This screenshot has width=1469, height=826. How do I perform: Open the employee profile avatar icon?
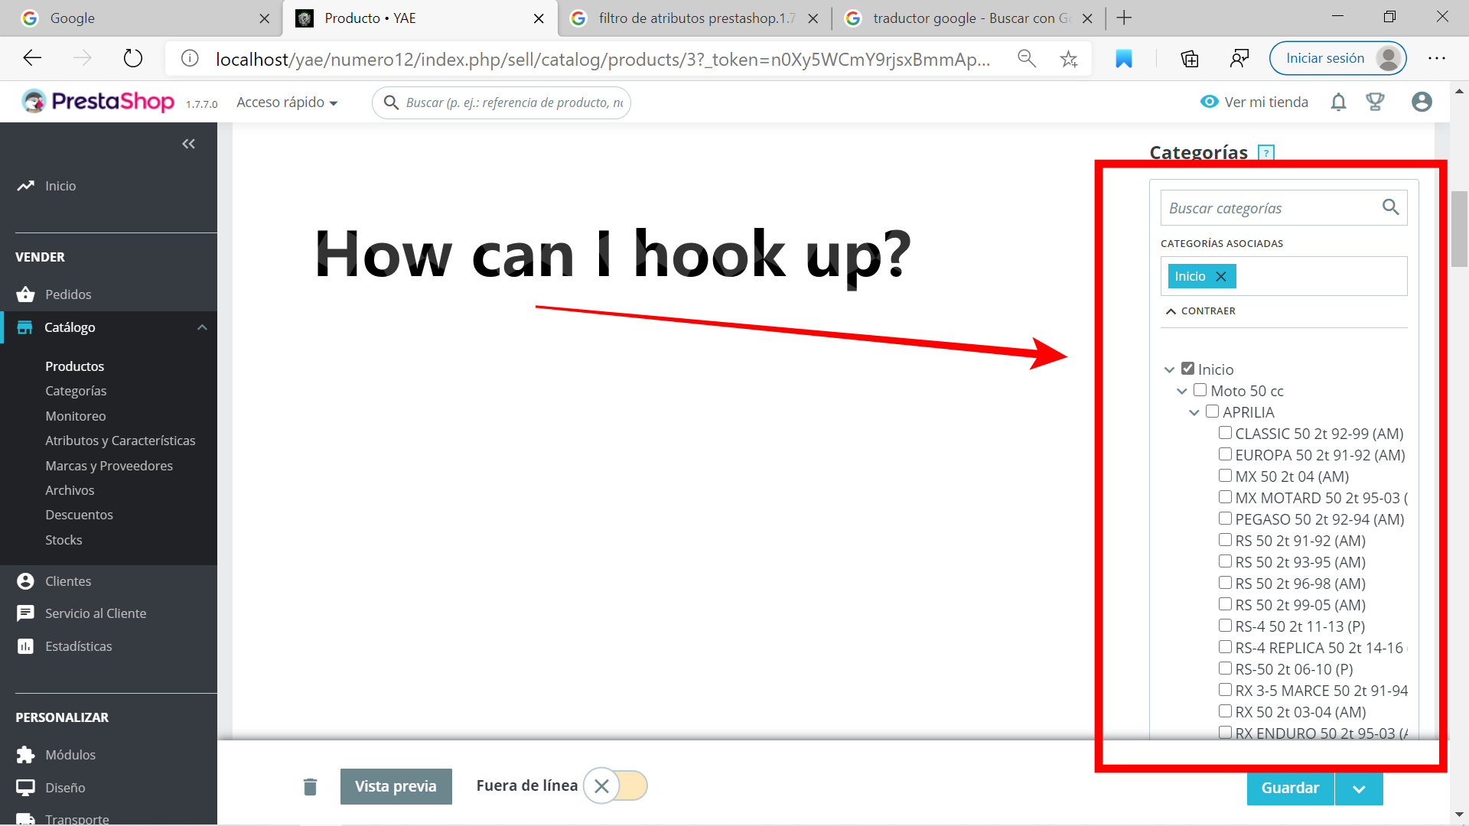coord(1422,102)
